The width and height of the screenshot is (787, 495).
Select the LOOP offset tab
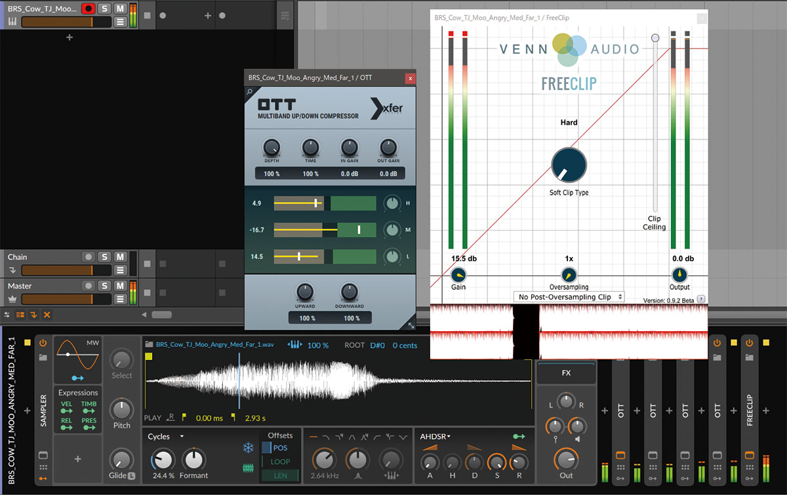(x=279, y=462)
